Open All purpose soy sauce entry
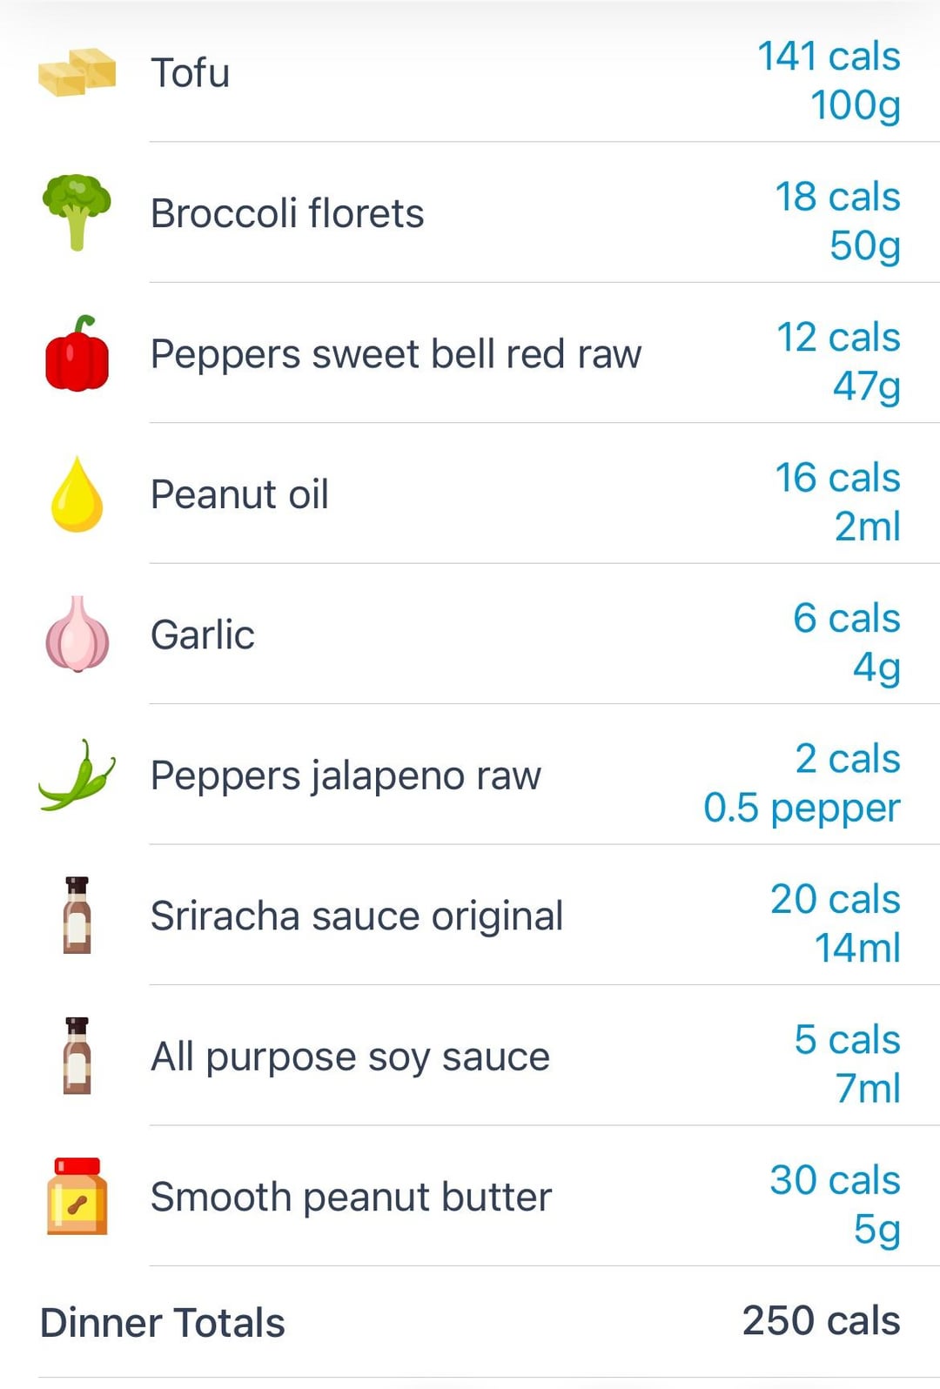940x1389 pixels. tap(470, 1056)
